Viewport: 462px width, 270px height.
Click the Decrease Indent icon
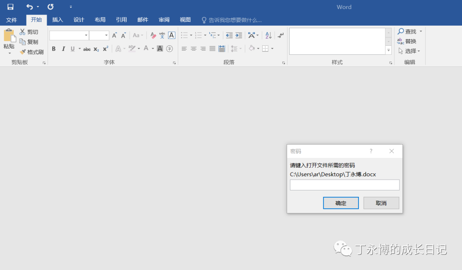[229, 36]
